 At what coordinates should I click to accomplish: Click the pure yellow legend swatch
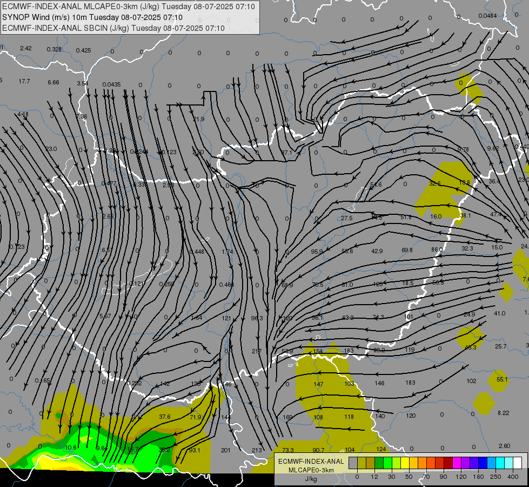(405, 463)
